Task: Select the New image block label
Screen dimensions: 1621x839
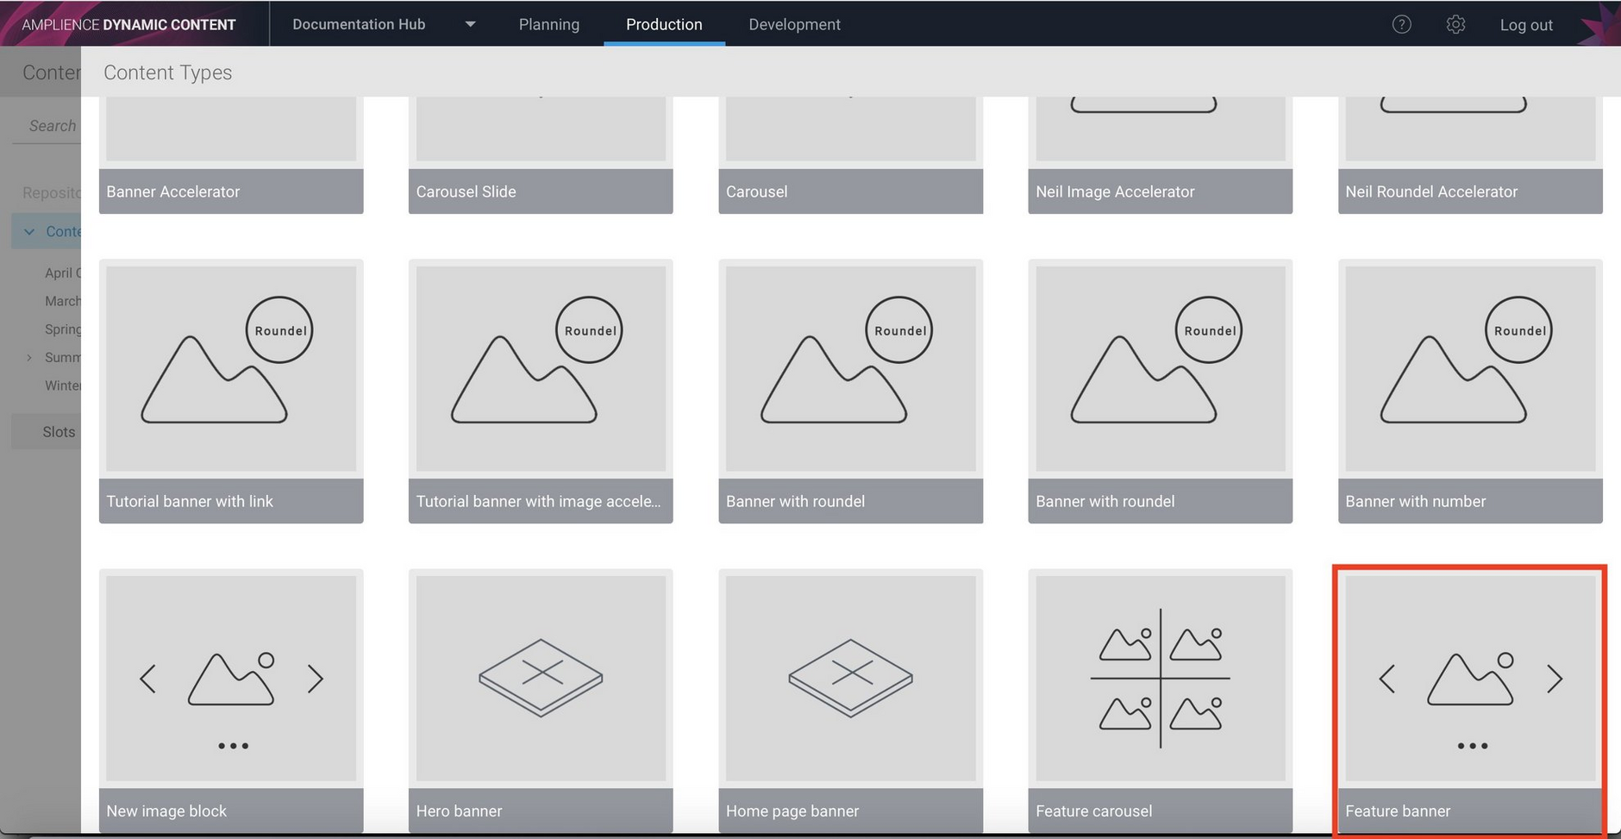Action: (166, 811)
